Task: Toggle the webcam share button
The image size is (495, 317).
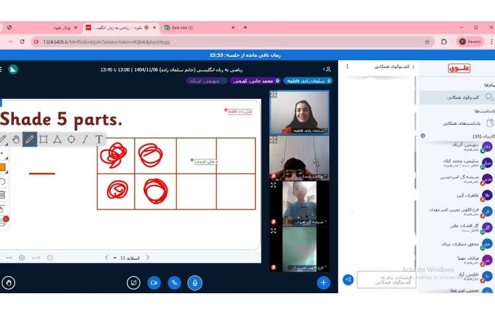Action: pyautogui.click(x=154, y=283)
